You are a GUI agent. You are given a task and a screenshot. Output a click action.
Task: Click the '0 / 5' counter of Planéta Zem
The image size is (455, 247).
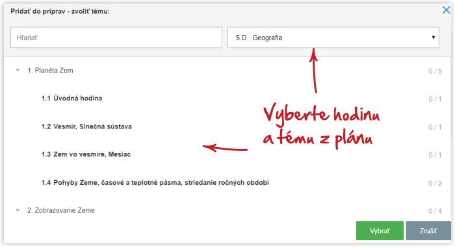pos(435,71)
